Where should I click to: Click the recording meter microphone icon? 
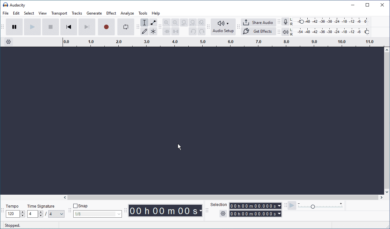point(285,22)
